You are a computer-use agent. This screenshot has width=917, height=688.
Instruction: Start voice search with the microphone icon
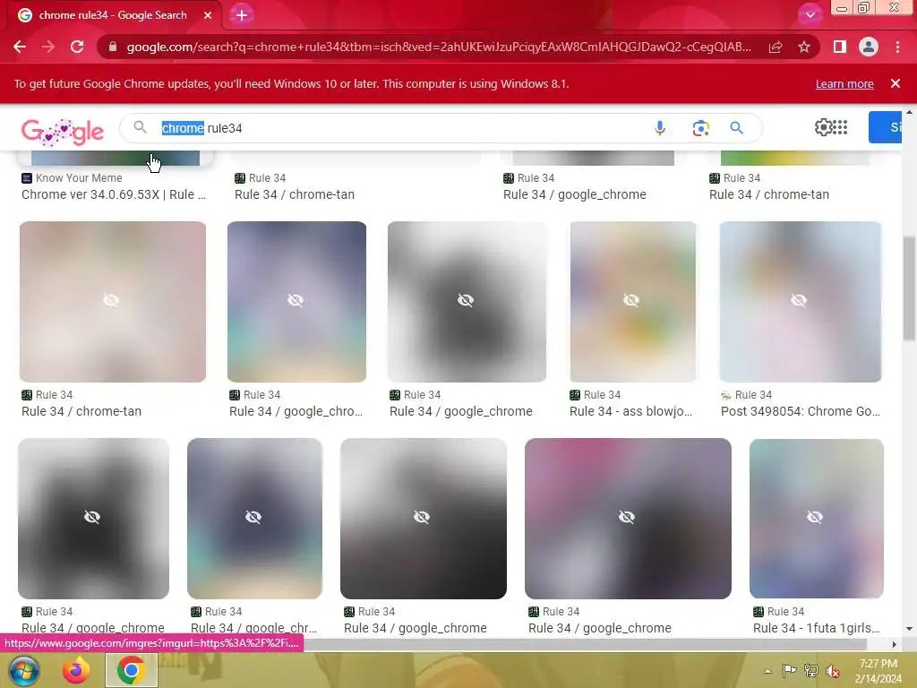(660, 127)
